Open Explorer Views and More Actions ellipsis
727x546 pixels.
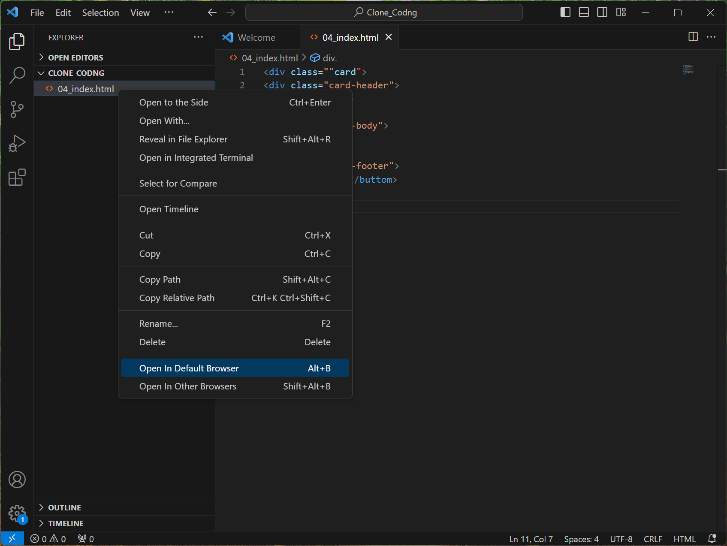click(x=198, y=37)
